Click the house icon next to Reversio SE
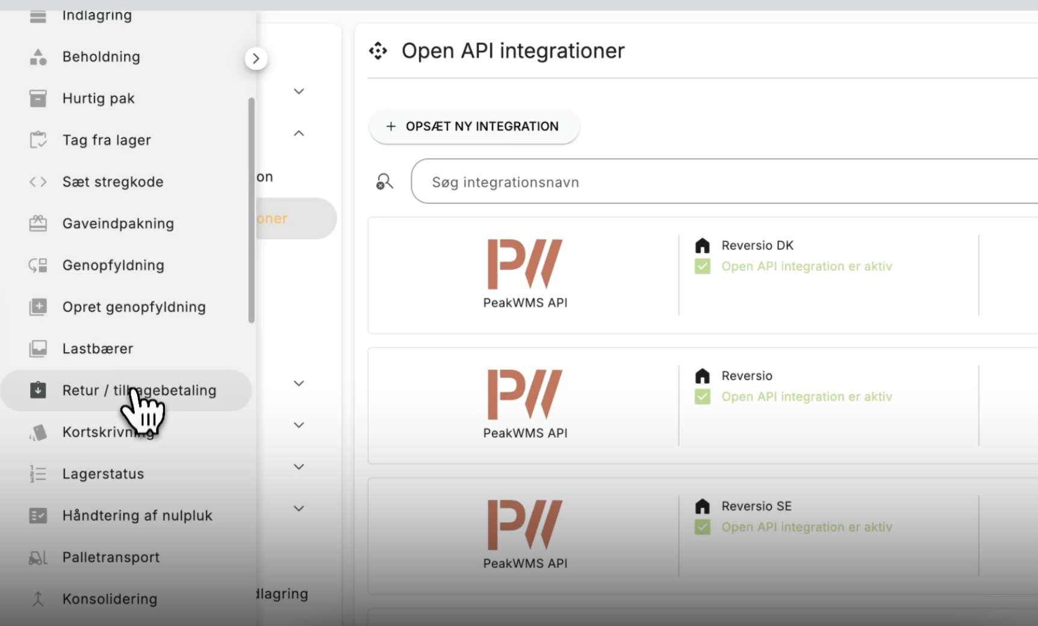Viewport: 1038px width, 626px height. pyautogui.click(x=702, y=506)
